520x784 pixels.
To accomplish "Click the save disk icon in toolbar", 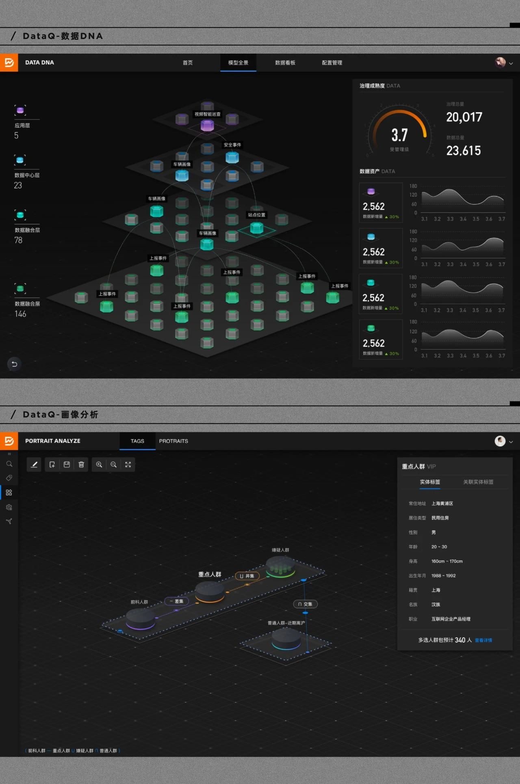I will 67,465.
